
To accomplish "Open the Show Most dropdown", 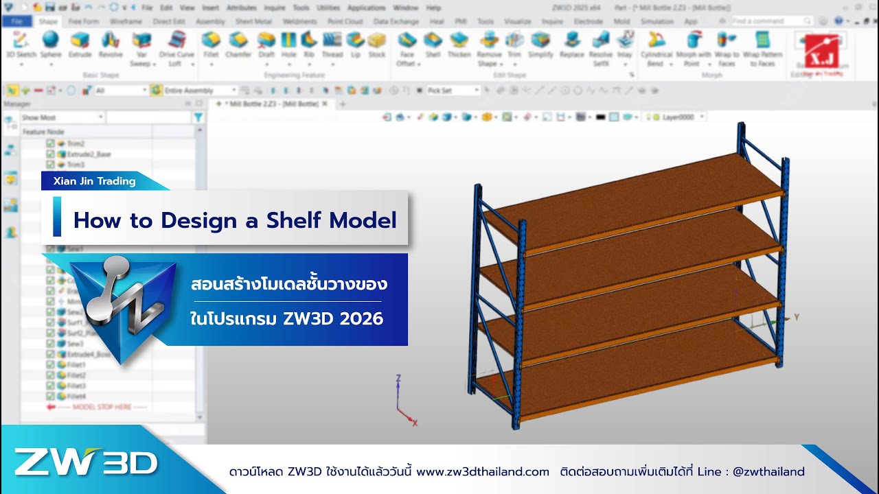I will 62,118.
